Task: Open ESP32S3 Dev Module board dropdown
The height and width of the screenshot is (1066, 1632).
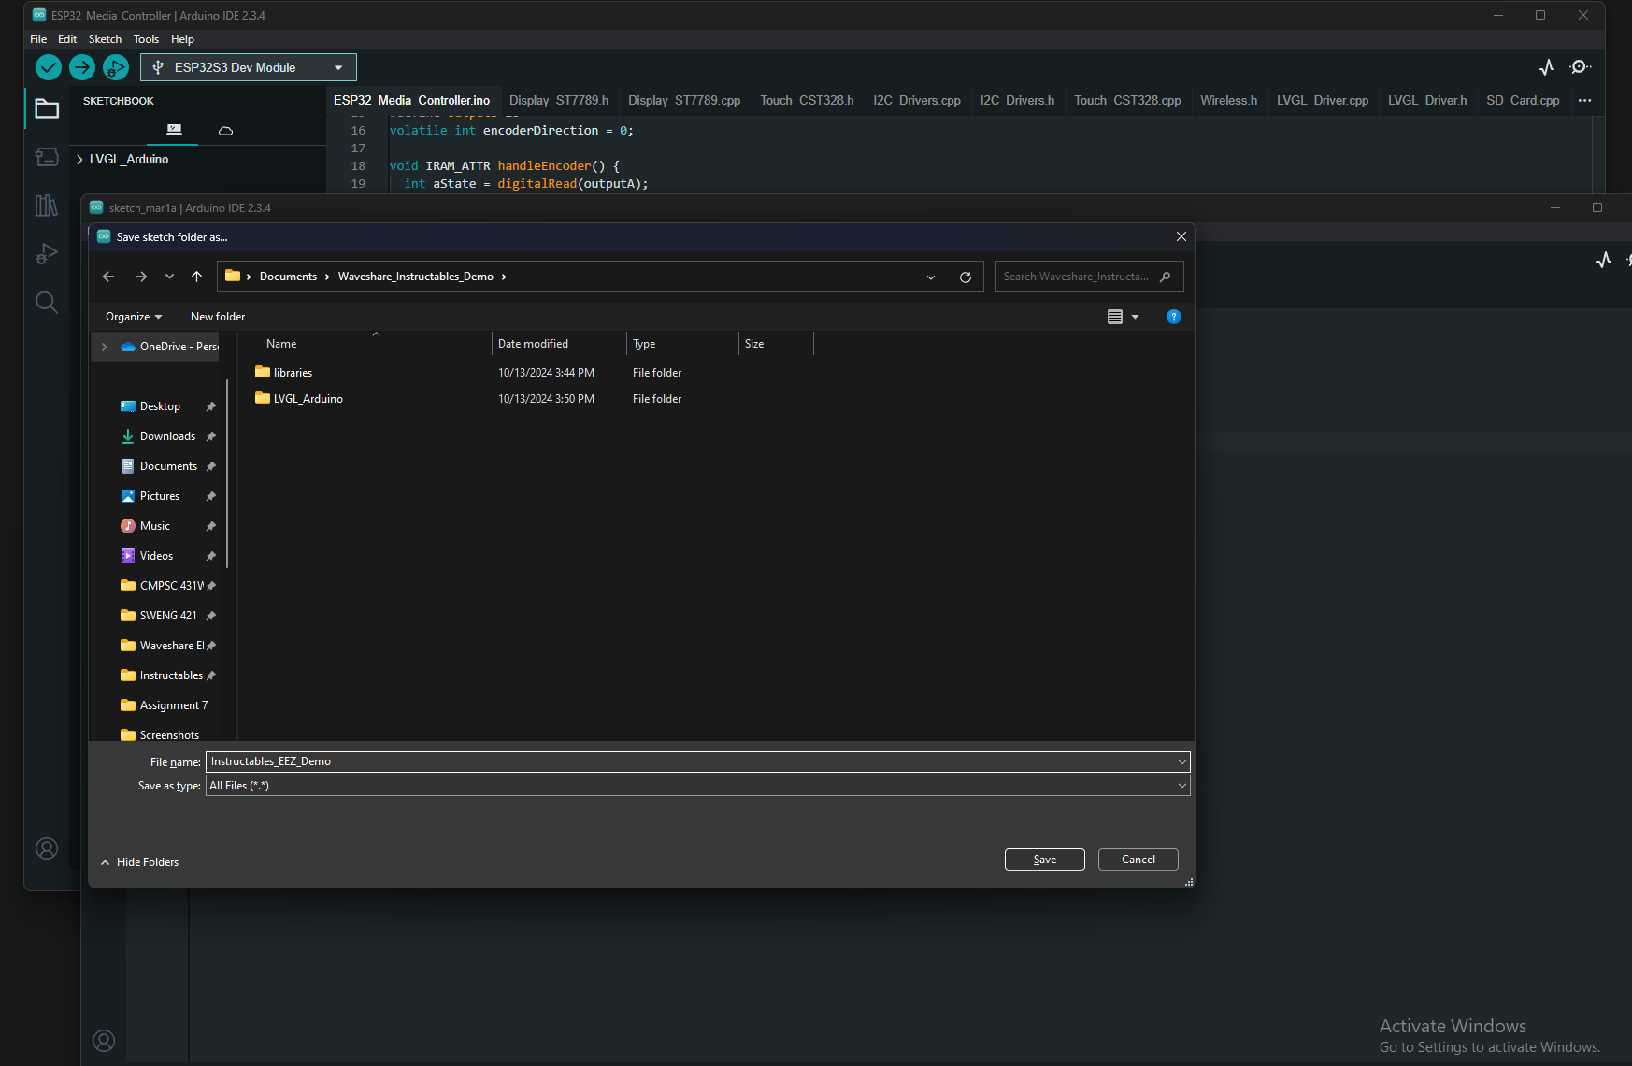Action: point(249,67)
